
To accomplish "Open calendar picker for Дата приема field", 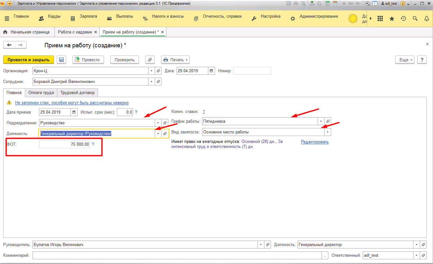I will (x=74, y=112).
